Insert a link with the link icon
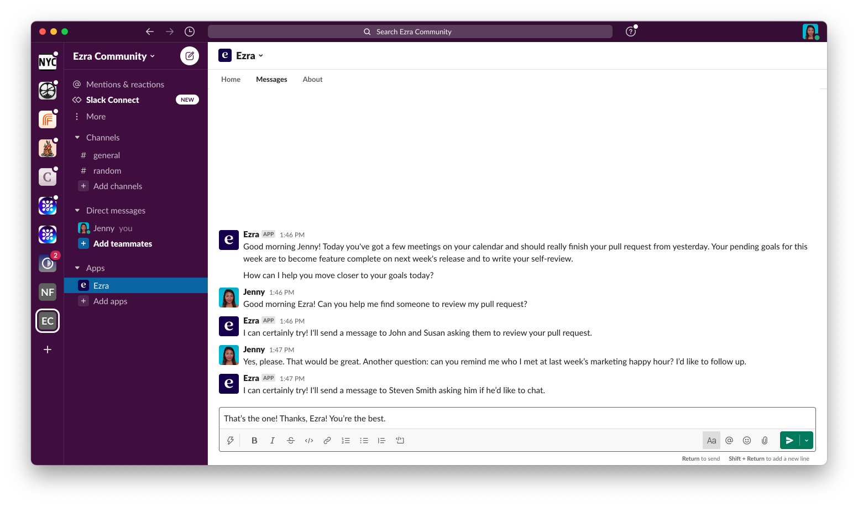Screen dimensions: 858x506 [x=327, y=440]
